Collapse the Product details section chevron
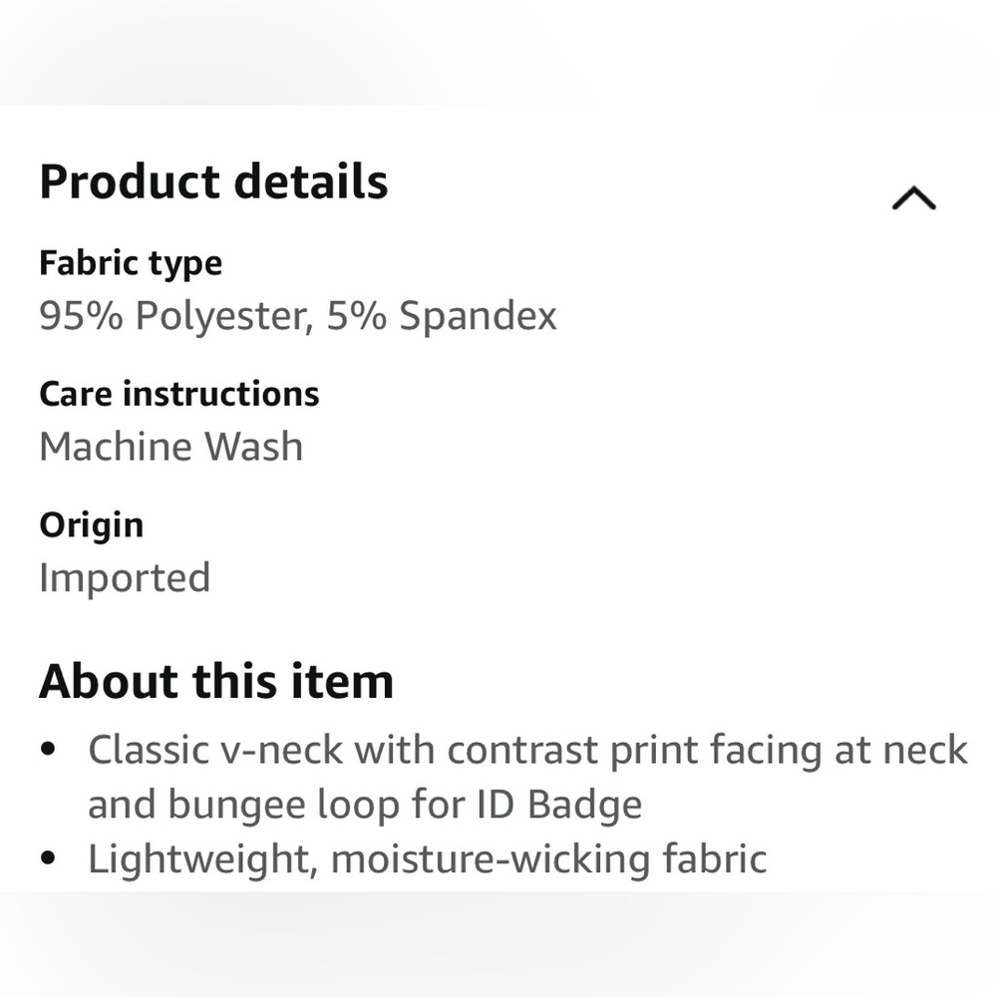Viewport: 997px width, 997px height. tap(913, 199)
